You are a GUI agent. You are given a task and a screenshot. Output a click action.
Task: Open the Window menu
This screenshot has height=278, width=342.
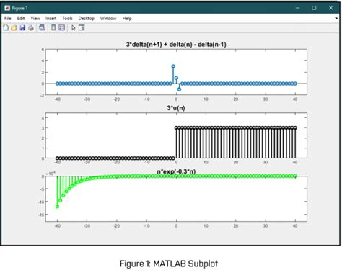pos(108,18)
